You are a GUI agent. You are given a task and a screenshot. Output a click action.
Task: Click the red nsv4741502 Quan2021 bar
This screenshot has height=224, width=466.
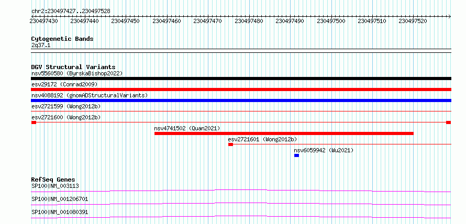(x=284, y=133)
